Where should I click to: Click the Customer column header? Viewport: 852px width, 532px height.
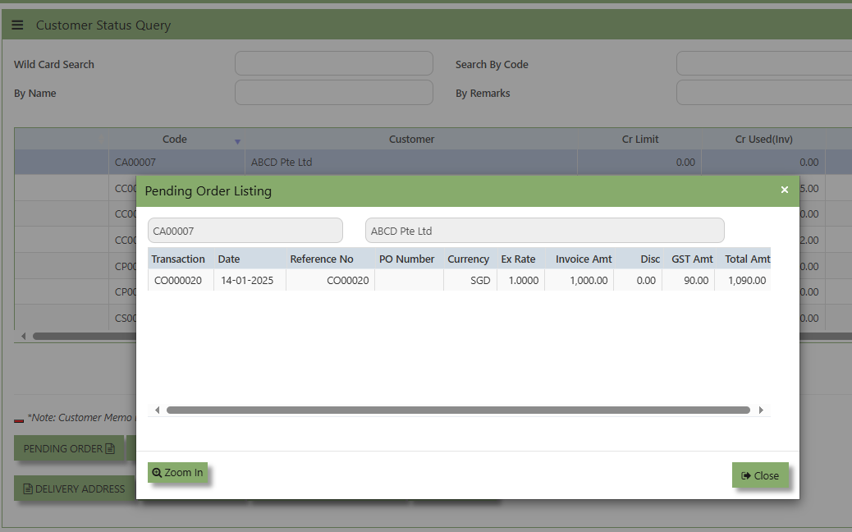point(411,139)
